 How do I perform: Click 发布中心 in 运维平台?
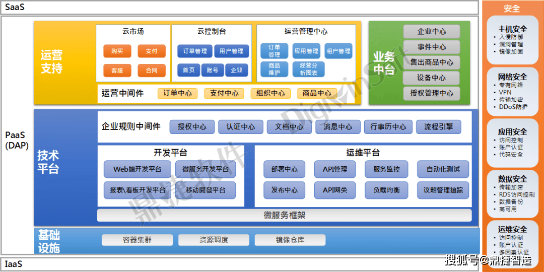click(x=285, y=190)
